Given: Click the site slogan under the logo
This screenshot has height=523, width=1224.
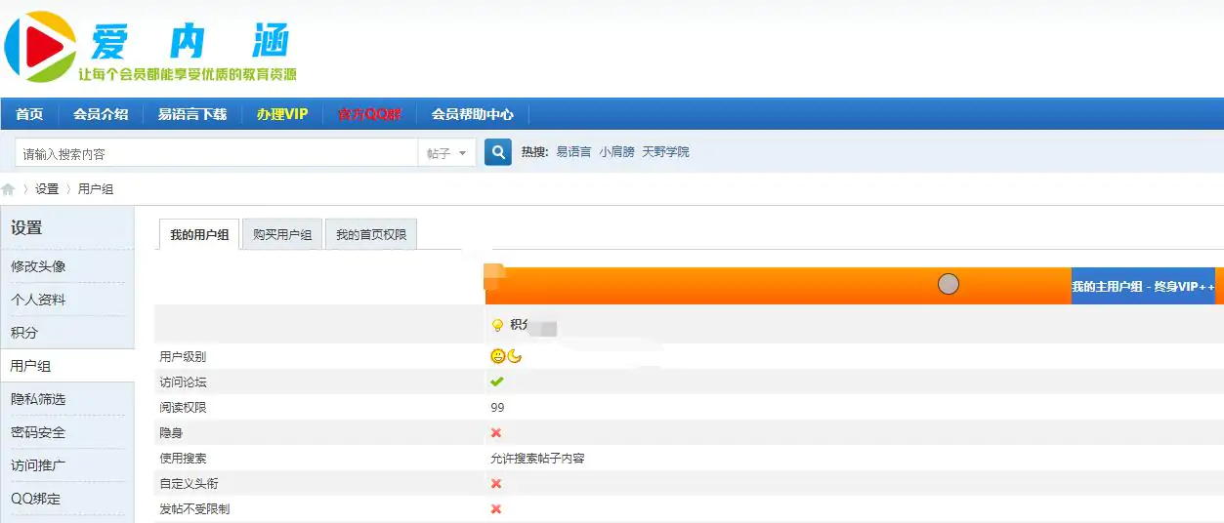Looking at the screenshot, I should pos(188,74).
